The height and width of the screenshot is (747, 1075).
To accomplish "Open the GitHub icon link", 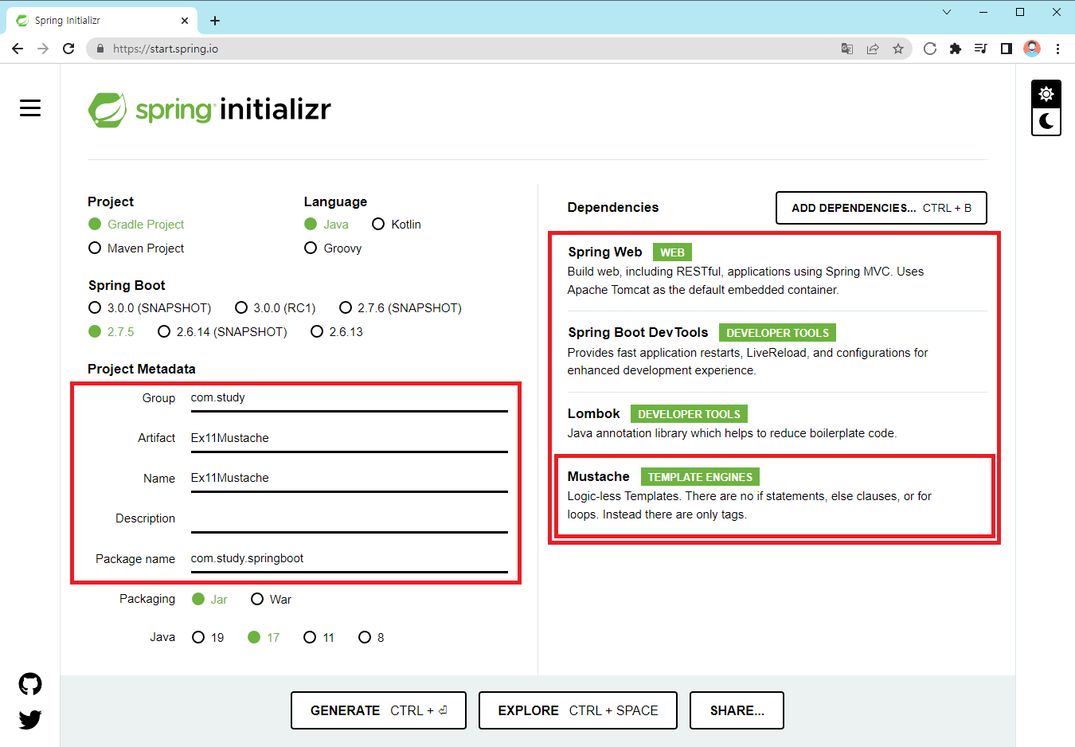I will pyautogui.click(x=30, y=684).
